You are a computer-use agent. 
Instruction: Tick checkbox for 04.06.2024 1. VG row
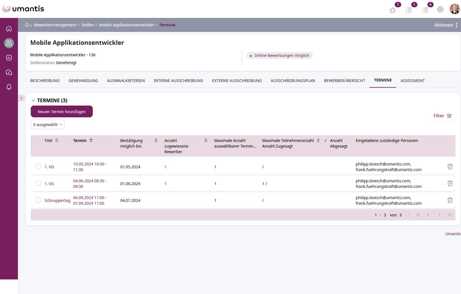(x=39, y=183)
